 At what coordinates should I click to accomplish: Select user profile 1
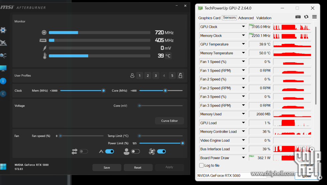[x=140, y=76]
